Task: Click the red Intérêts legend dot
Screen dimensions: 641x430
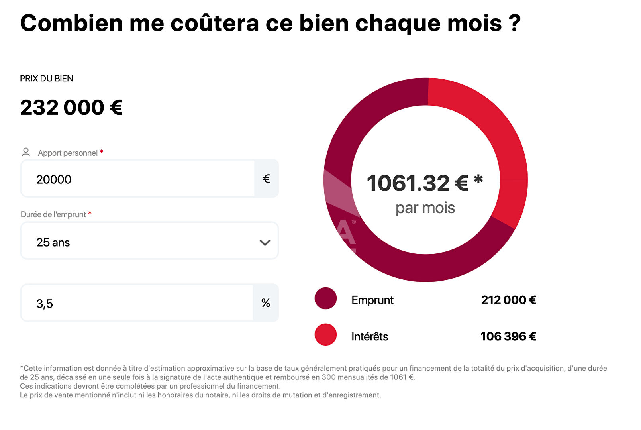Action: (x=325, y=335)
